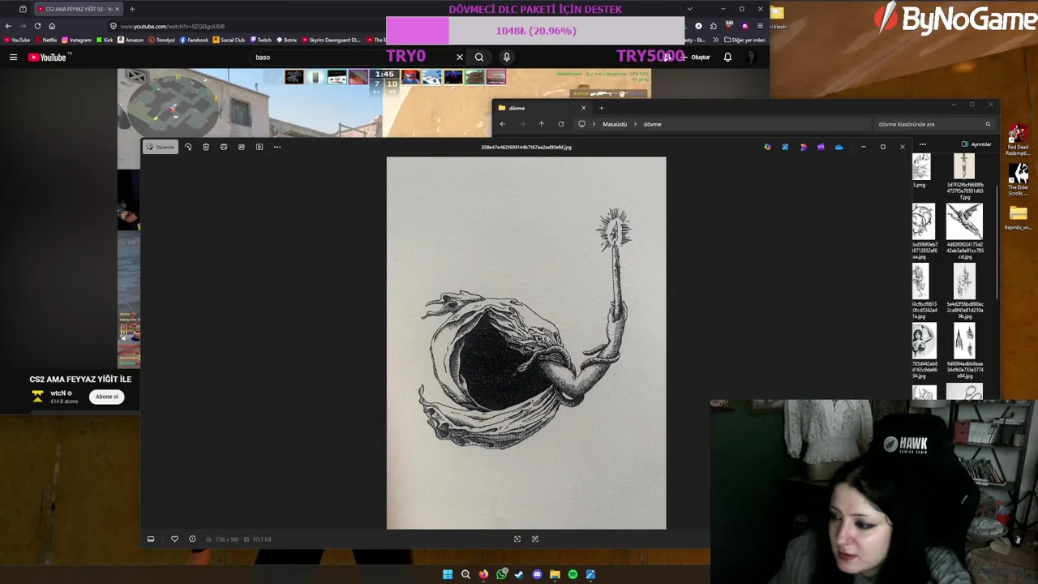Open the Netflix bookmark

(45, 40)
